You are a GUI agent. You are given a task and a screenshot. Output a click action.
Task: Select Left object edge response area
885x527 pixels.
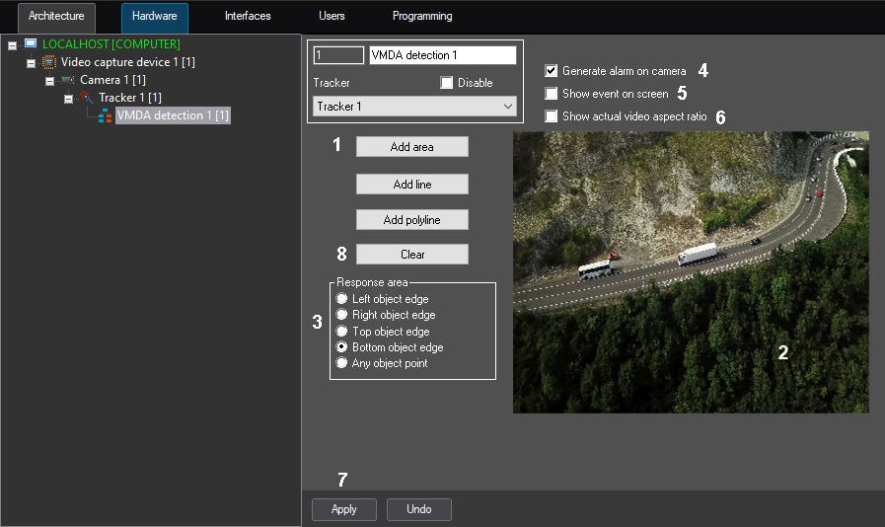pyautogui.click(x=342, y=299)
